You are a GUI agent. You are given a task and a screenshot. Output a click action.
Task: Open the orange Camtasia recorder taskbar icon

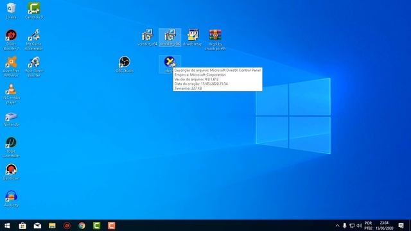coord(111,225)
